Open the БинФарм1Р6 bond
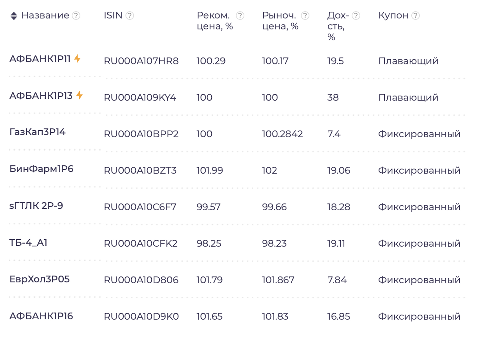This screenshot has height=344, width=485. click(x=41, y=169)
